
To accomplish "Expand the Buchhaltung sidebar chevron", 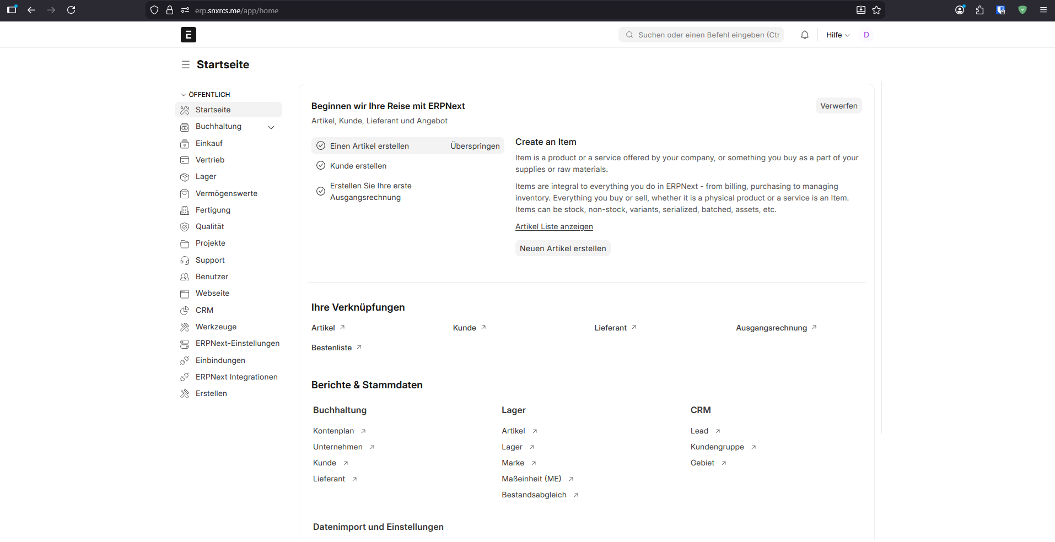I will point(271,127).
